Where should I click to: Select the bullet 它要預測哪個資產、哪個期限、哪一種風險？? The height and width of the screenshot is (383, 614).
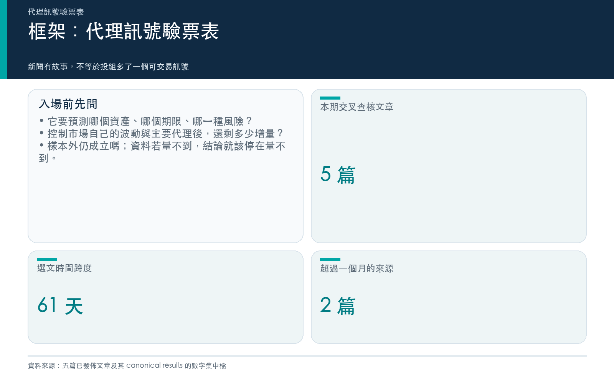[x=146, y=121]
